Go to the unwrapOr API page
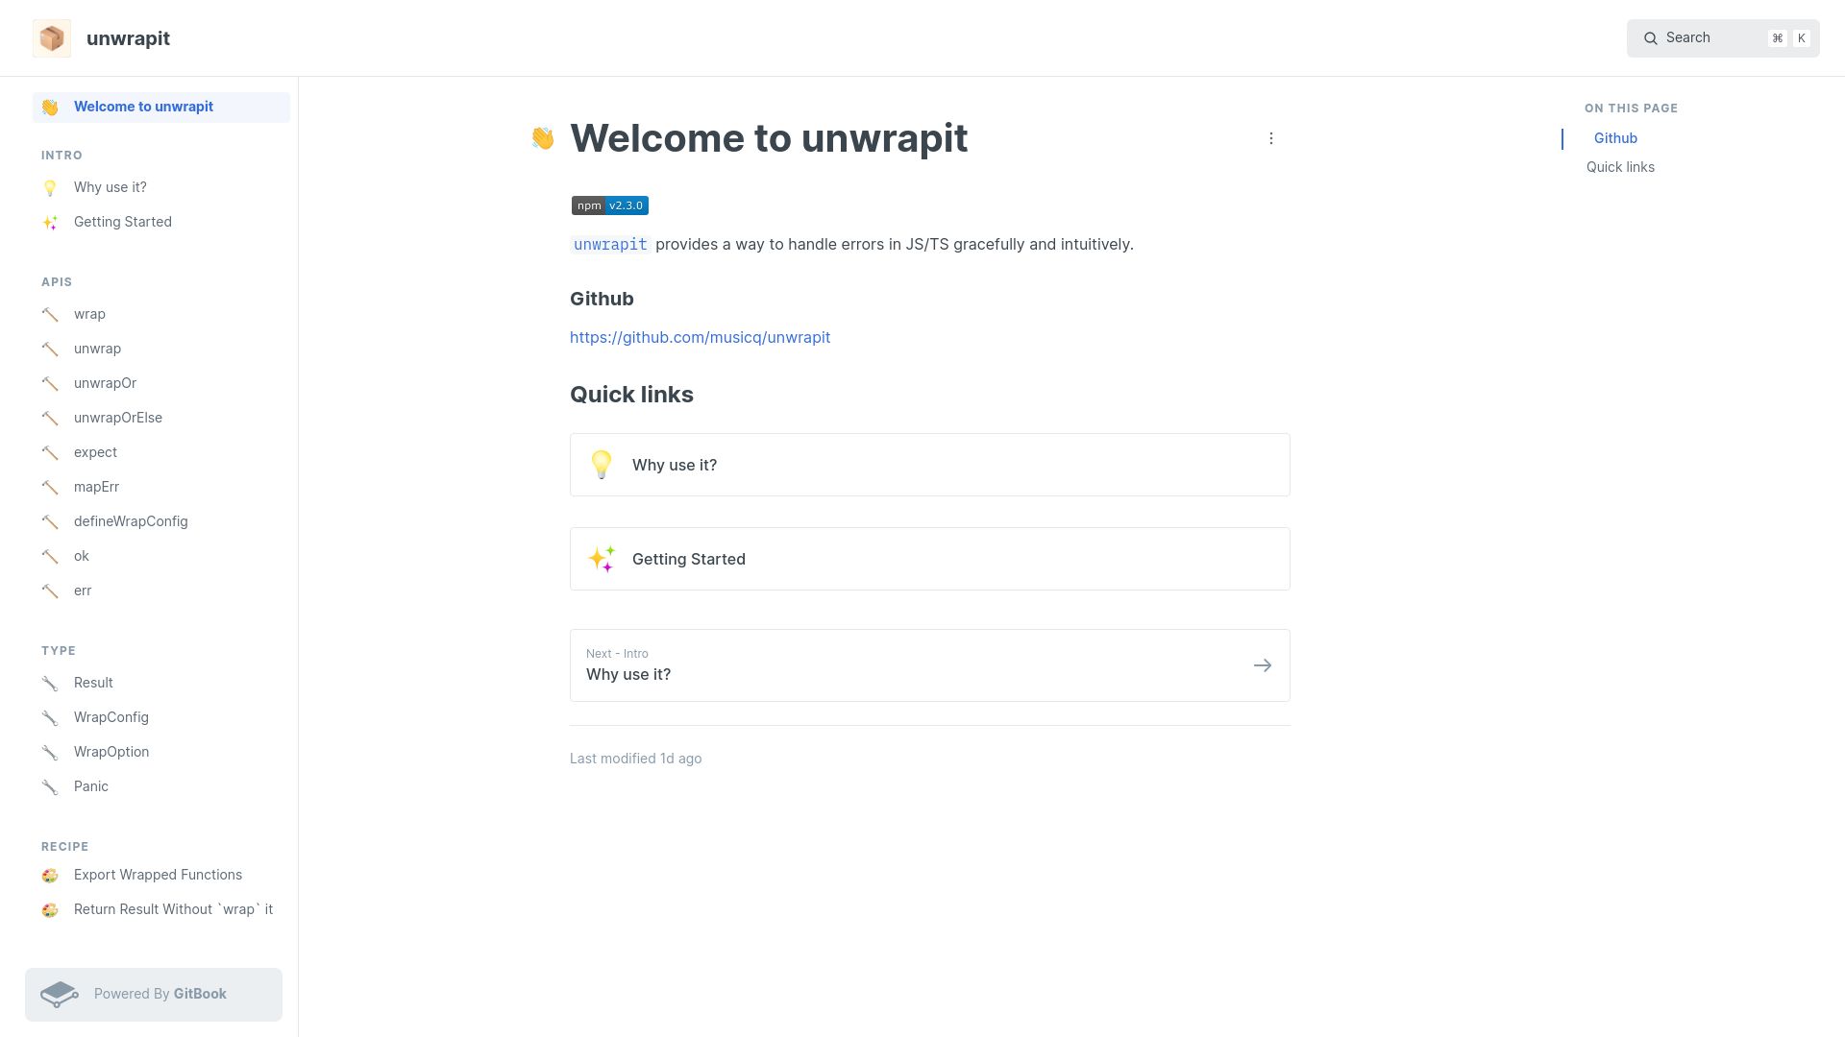Image resolution: width=1845 pixels, height=1037 pixels. (x=161, y=383)
